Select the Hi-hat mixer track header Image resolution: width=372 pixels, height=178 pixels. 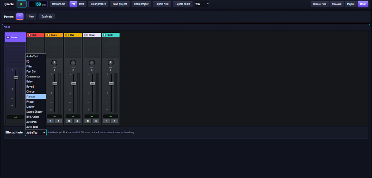coord(92,35)
